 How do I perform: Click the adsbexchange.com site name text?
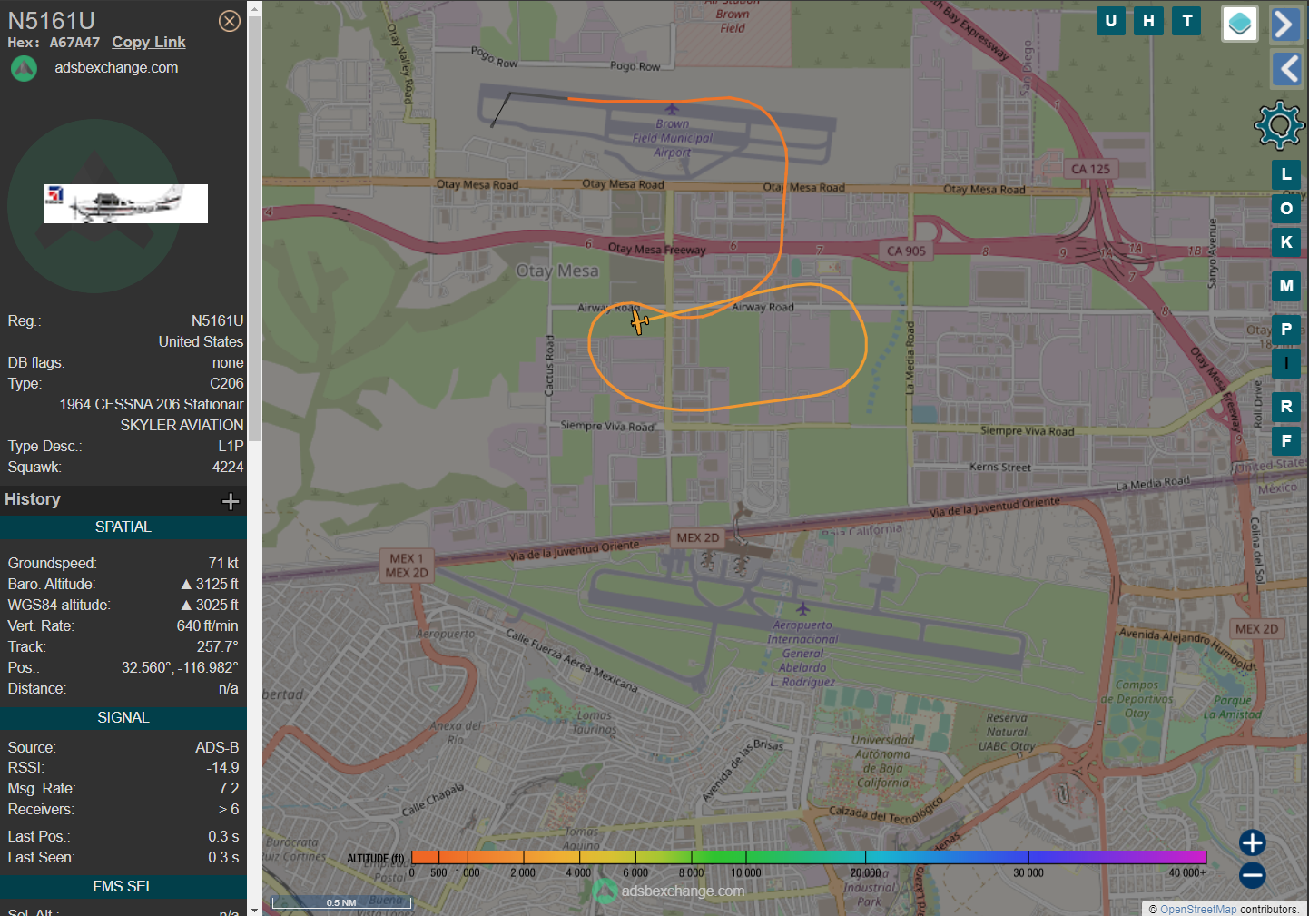coord(116,68)
